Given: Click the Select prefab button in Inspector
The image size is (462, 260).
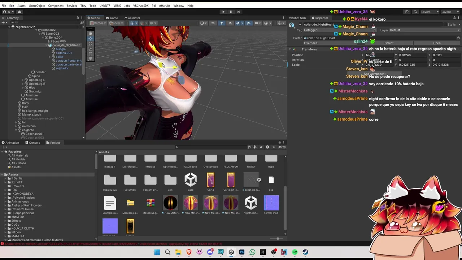Looking at the screenshot, I should tap(389, 43).
